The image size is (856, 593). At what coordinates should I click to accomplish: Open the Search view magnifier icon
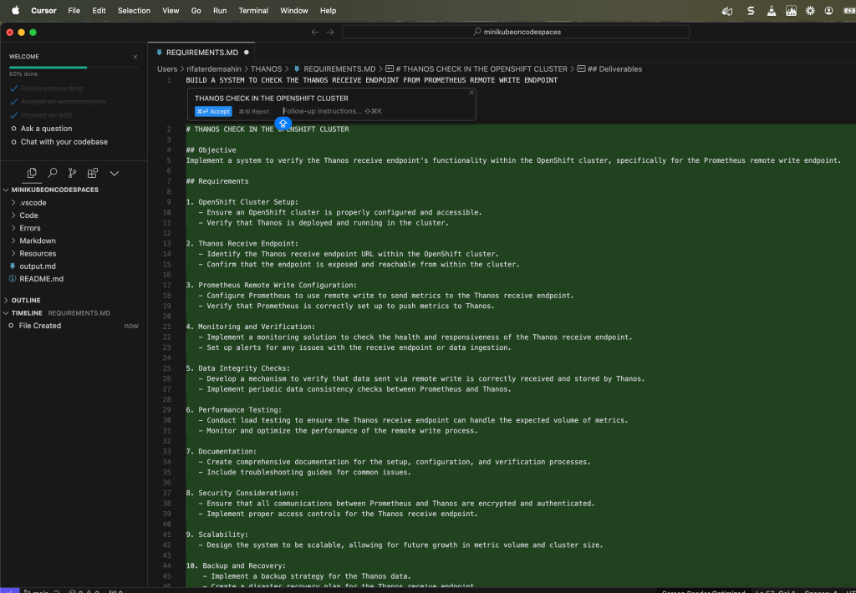[53, 173]
